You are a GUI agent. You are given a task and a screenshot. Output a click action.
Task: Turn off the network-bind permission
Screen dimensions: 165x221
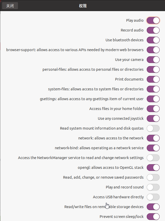(x=153, y=148)
